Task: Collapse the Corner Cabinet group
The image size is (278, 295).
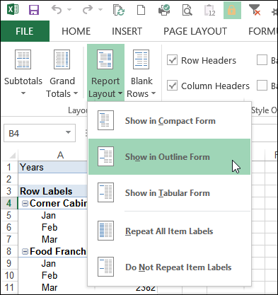Action: tap(25, 204)
